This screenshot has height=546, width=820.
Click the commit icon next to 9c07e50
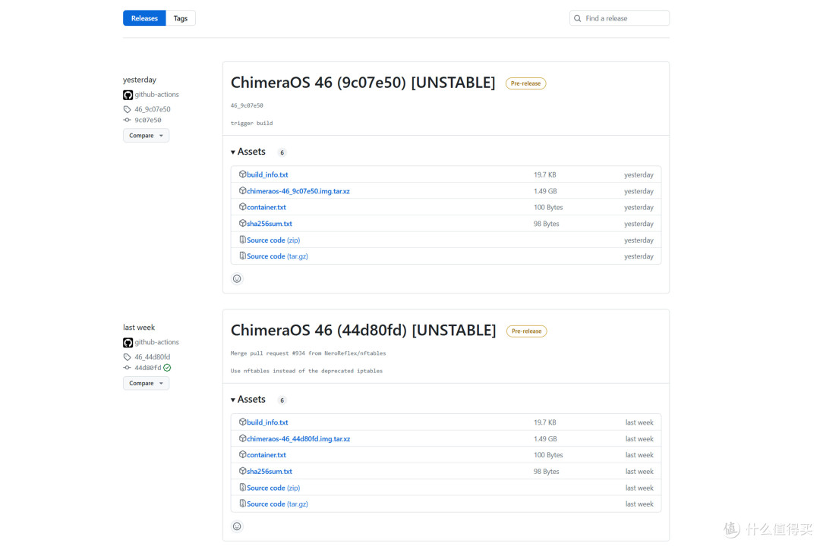[128, 119]
